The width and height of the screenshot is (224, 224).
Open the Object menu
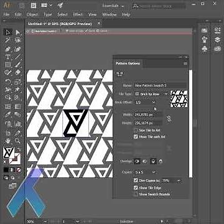pyautogui.click(x=32, y=14)
